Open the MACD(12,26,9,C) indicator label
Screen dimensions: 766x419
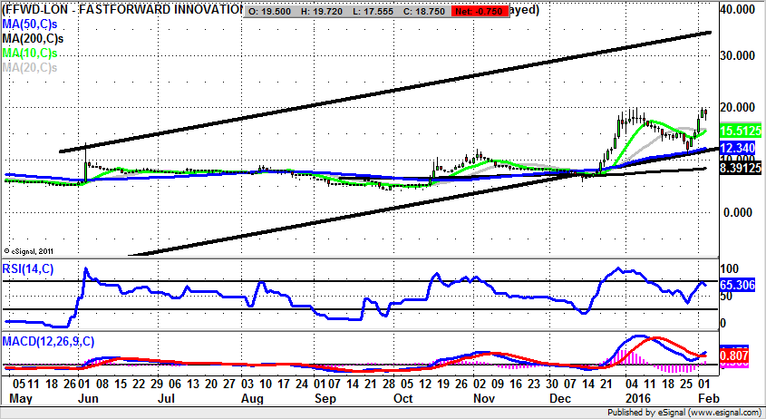[x=49, y=340]
